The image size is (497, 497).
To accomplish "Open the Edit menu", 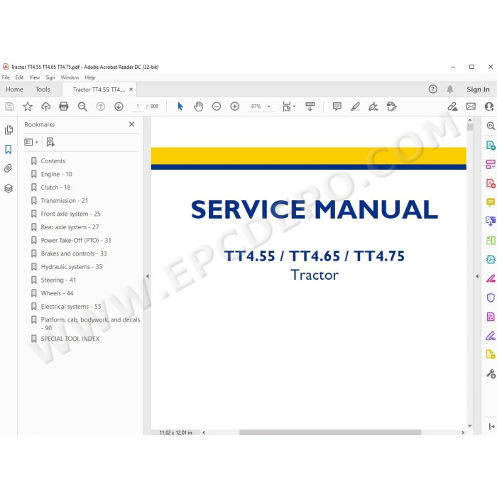I will click(x=19, y=77).
